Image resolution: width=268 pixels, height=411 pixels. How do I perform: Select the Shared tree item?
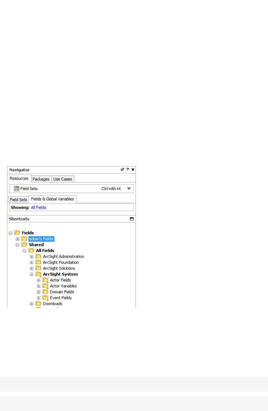pos(36,245)
